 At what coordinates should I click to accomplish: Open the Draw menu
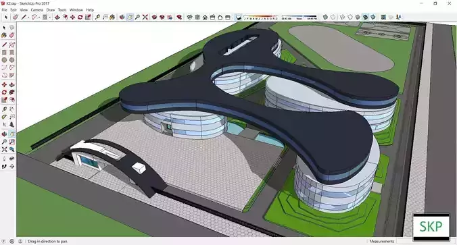pyautogui.click(x=51, y=10)
